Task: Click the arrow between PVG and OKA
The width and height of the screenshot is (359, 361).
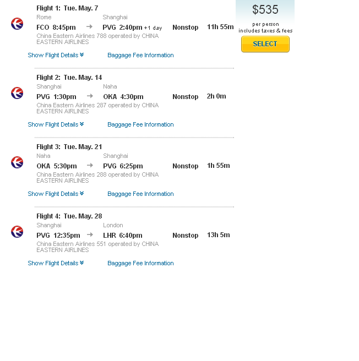Action: coord(90,96)
